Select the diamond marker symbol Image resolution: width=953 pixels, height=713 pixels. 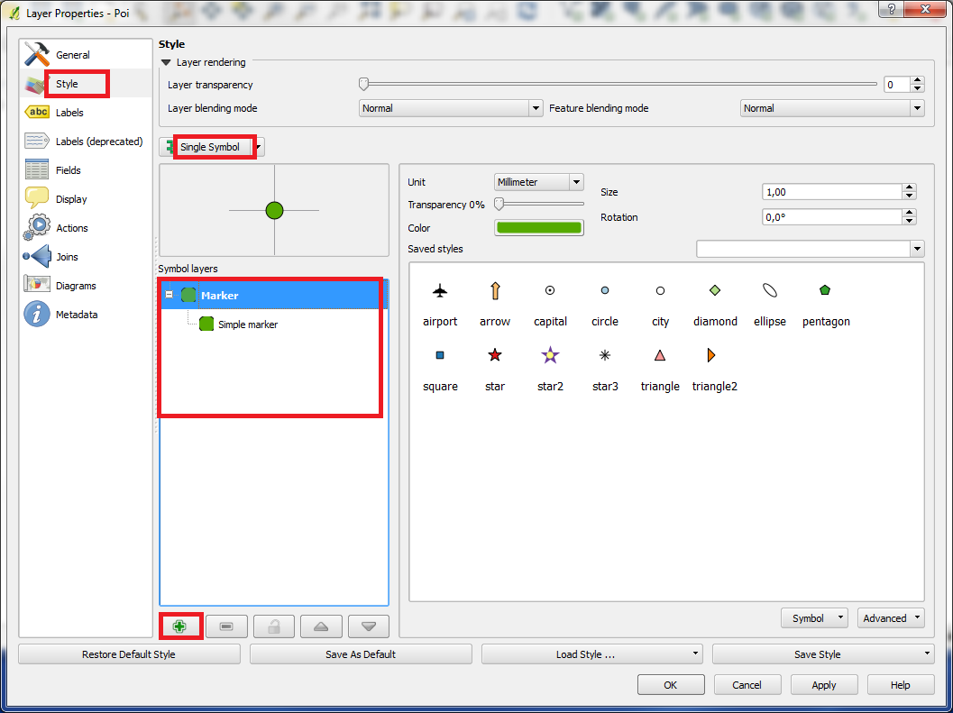(x=715, y=290)
